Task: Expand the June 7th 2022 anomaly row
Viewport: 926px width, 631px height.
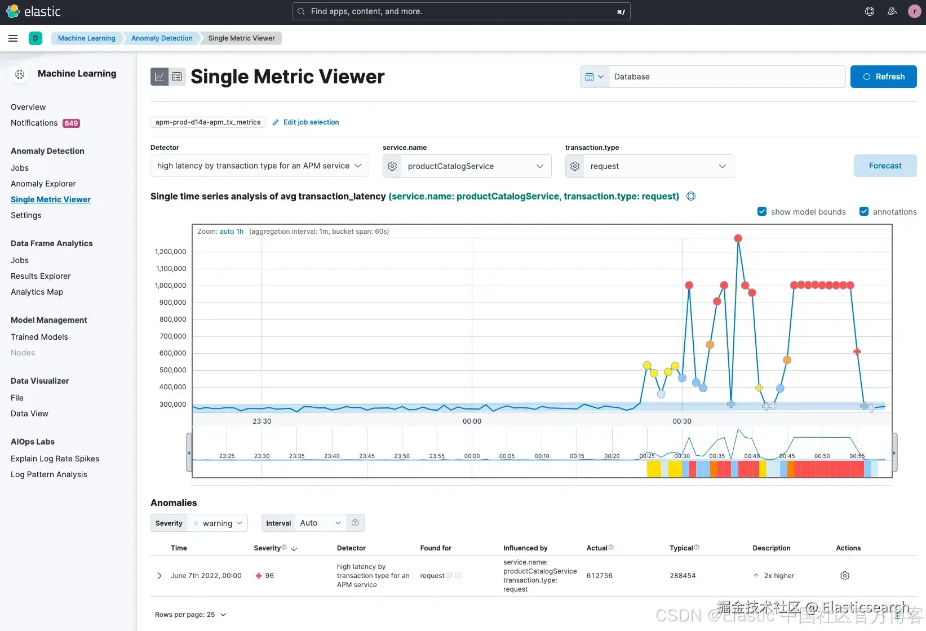Action: pos(159,576)
